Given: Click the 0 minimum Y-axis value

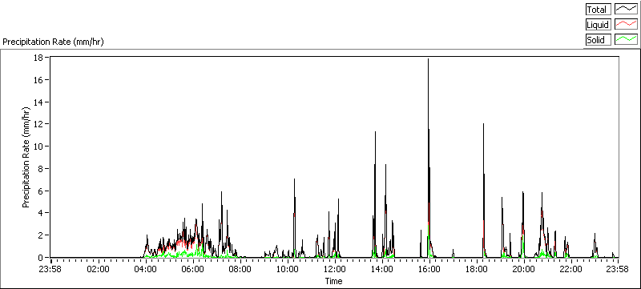Looking at the screenshot, I should tap(41, 258).
